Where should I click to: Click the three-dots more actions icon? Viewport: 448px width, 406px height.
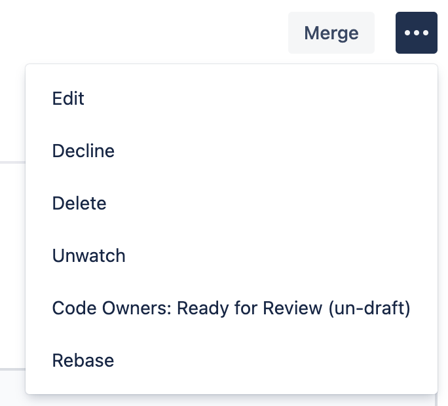(x=416, y=33)
